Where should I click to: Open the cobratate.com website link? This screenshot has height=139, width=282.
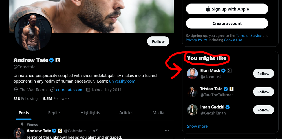click(69, 90)
